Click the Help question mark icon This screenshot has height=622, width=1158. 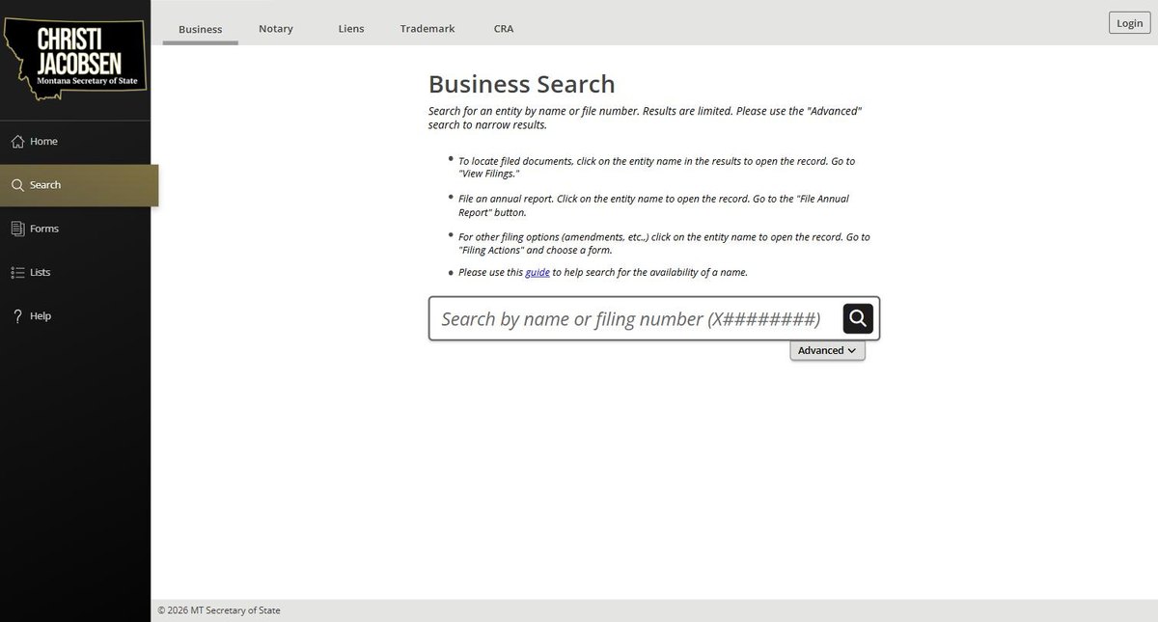pyautogui.click(x=17, y=316)
